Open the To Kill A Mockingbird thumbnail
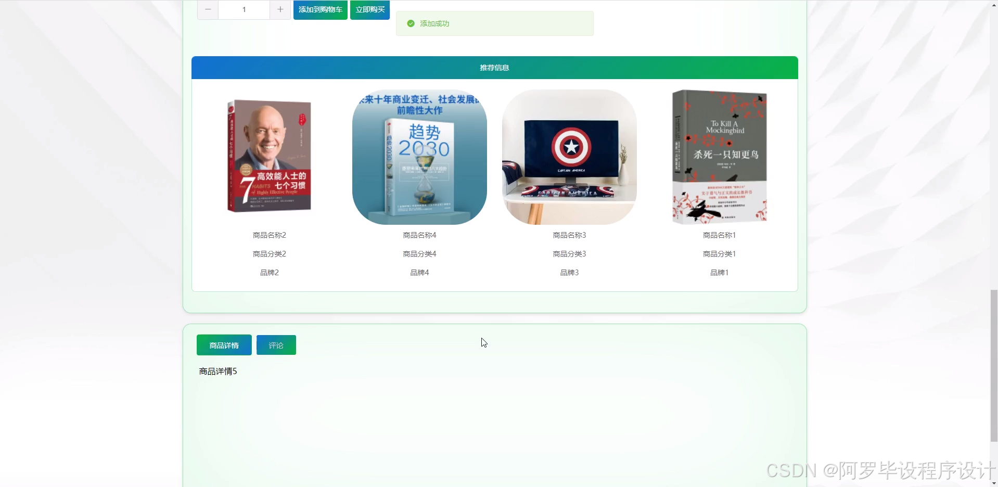This screenshot has height=487, width=998. point(720,157)
